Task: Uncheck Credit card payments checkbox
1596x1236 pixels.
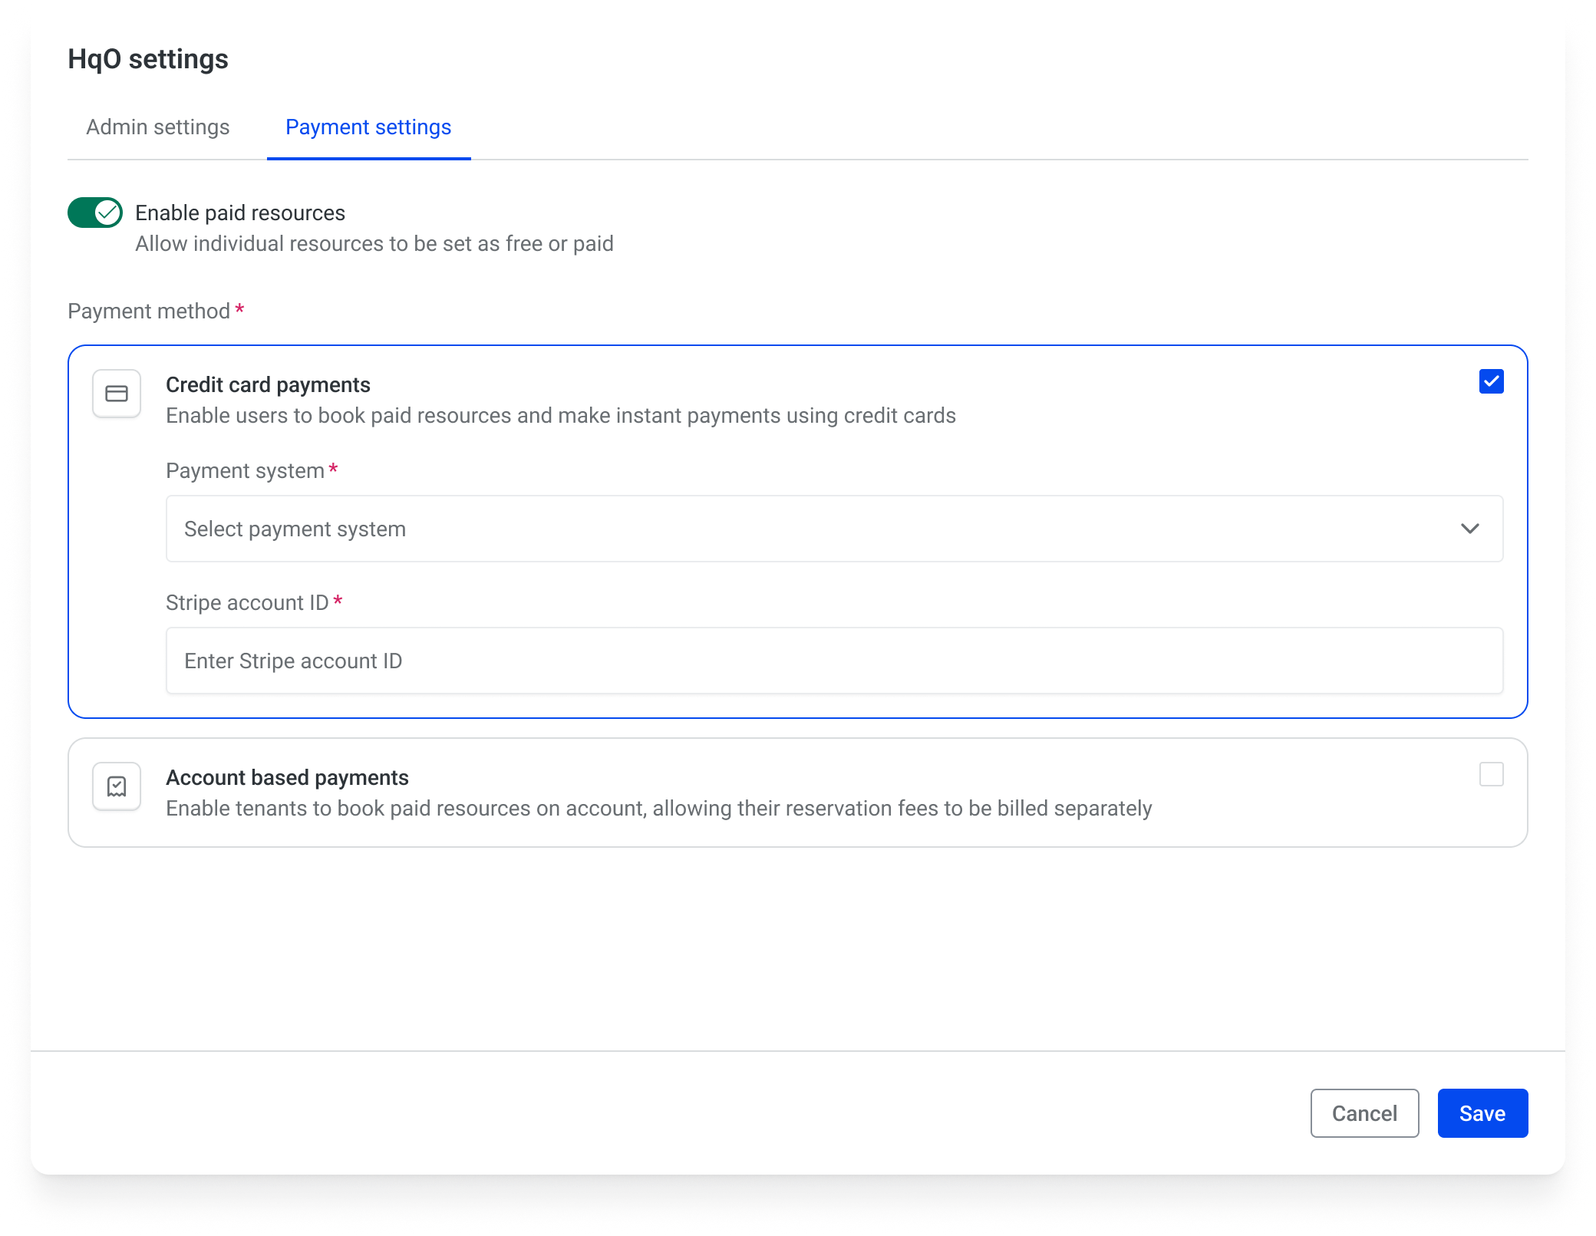Action: pos(1491,381)
